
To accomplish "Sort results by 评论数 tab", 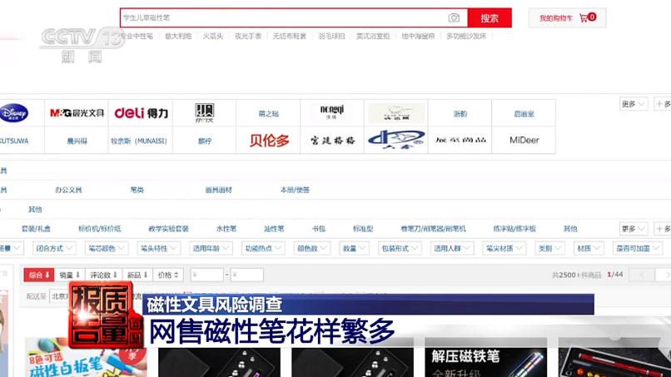I will point(104,275).
